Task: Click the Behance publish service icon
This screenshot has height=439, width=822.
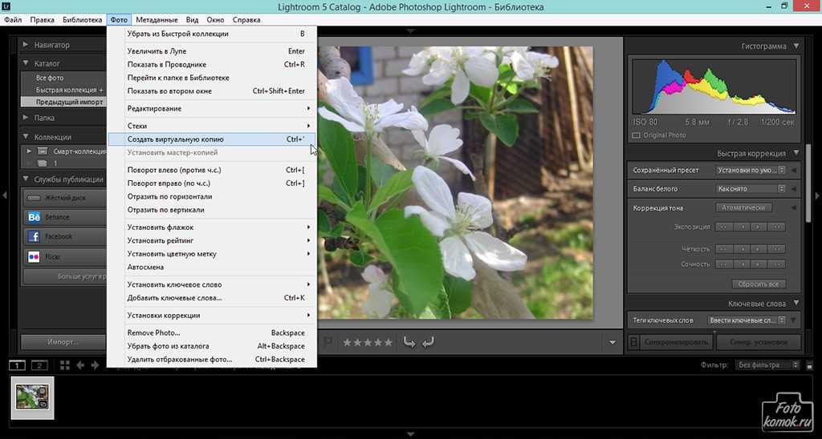Action: coord(34,217)
